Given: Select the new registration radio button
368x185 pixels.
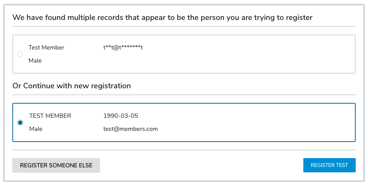Looking at the screenshot, I should click(x=20, y=122).
